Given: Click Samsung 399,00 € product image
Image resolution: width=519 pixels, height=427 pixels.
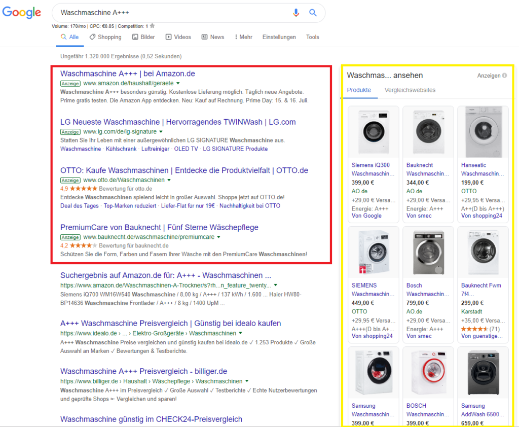Looking at the screenshot, I should click(x=374, y=373).
